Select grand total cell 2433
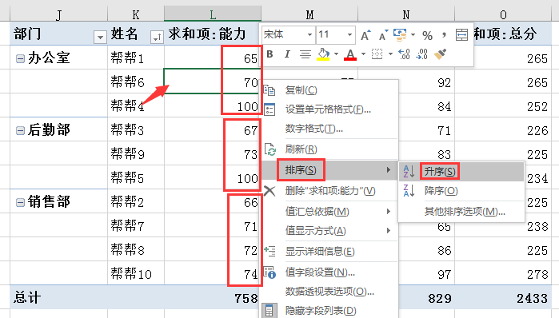 click(503, 298)
